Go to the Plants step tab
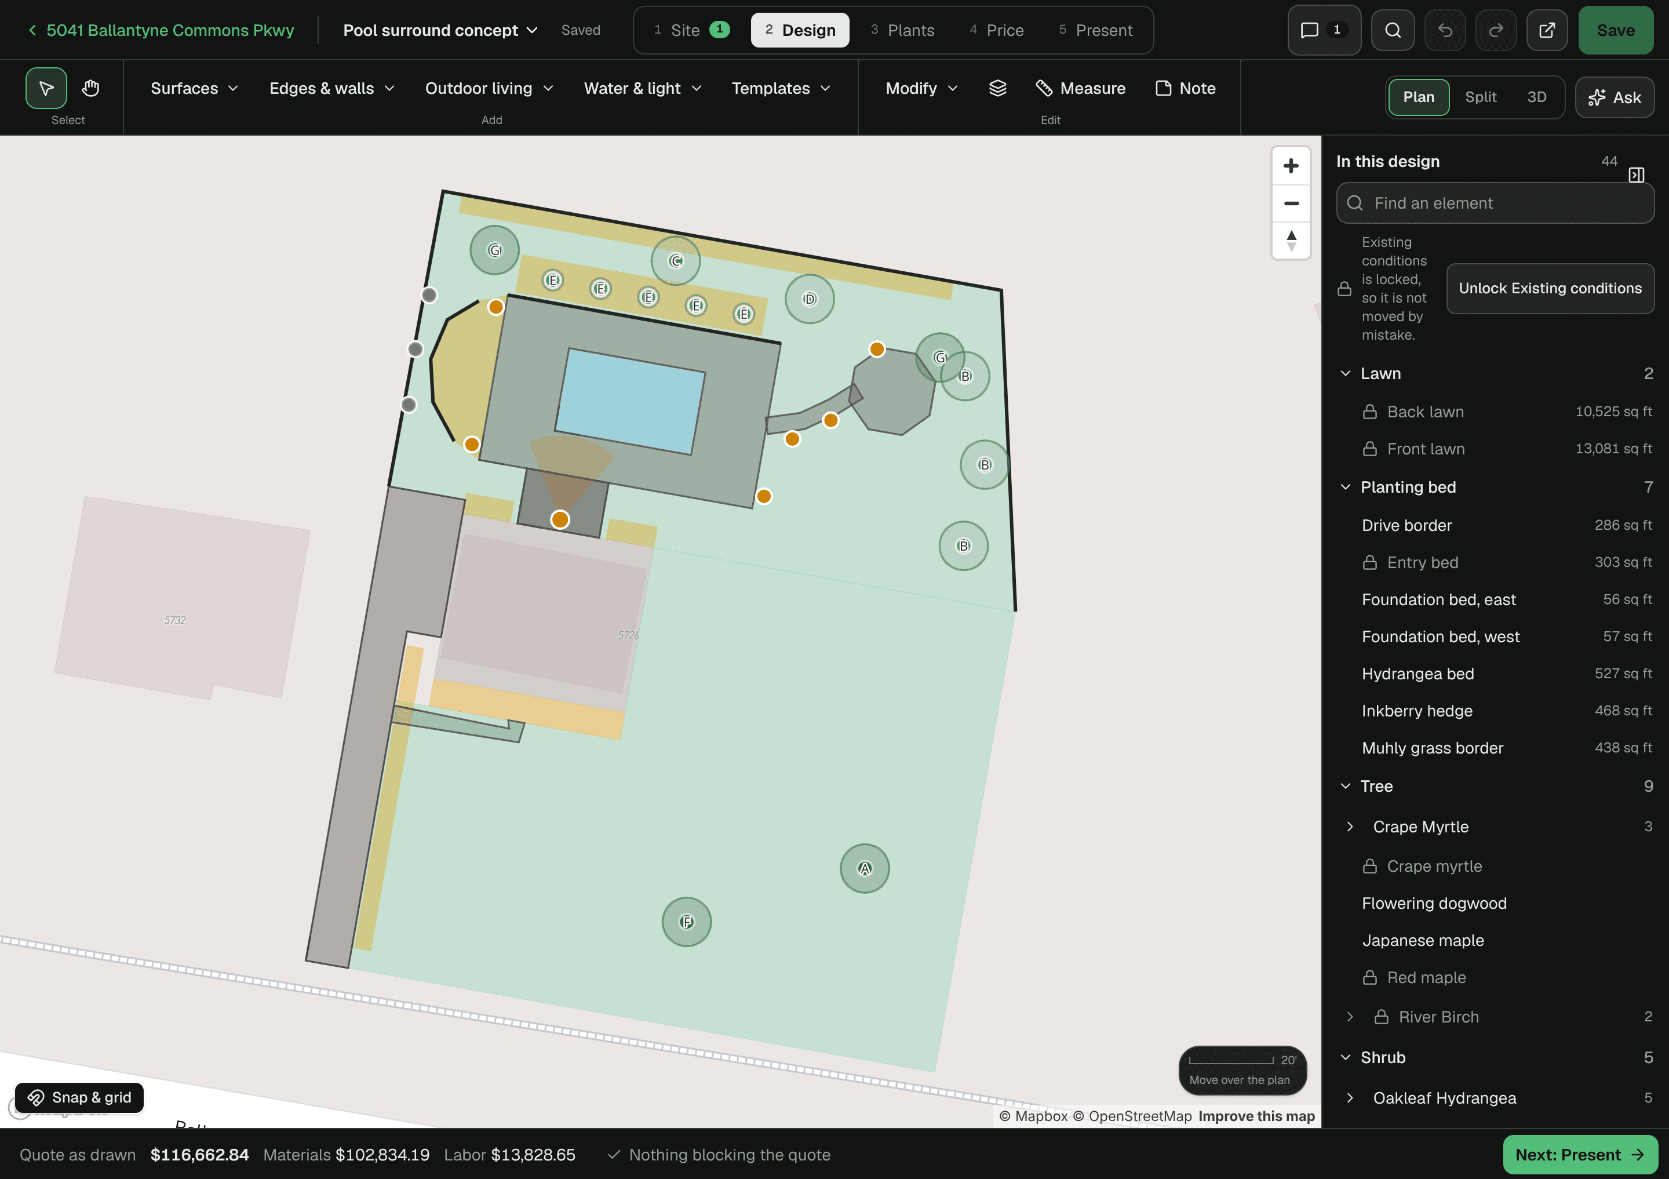 902,30
